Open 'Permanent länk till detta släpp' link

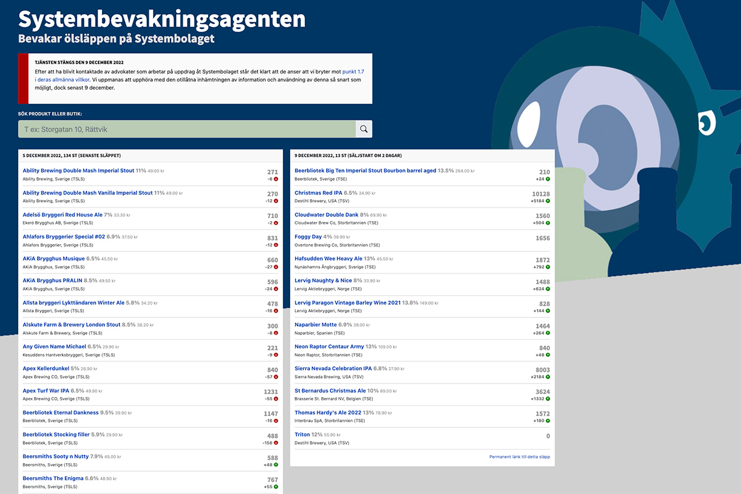[519, 457]
